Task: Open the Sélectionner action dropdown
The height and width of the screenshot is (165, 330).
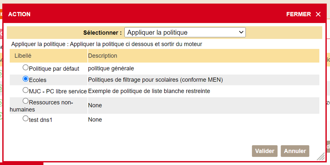Action: pos(185,32)
